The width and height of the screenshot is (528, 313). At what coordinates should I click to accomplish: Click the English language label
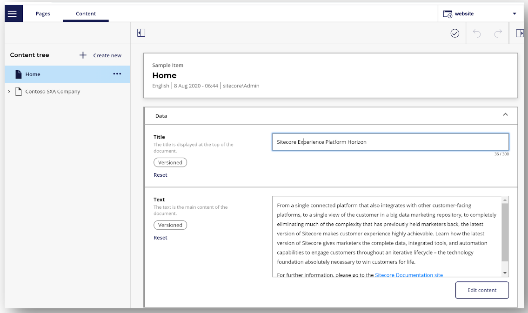click(160, 86)
